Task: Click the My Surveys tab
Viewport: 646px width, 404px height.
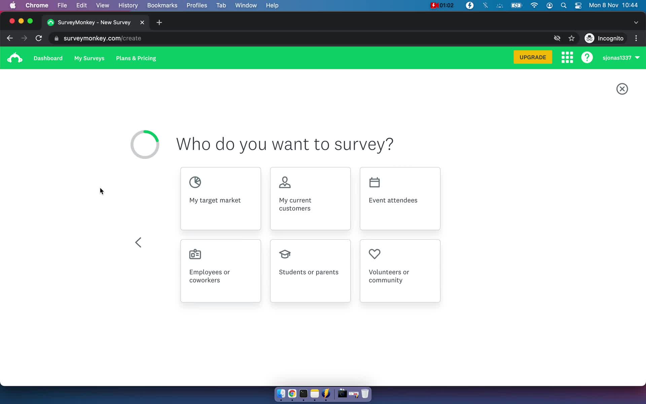Action: pos(89,58)
